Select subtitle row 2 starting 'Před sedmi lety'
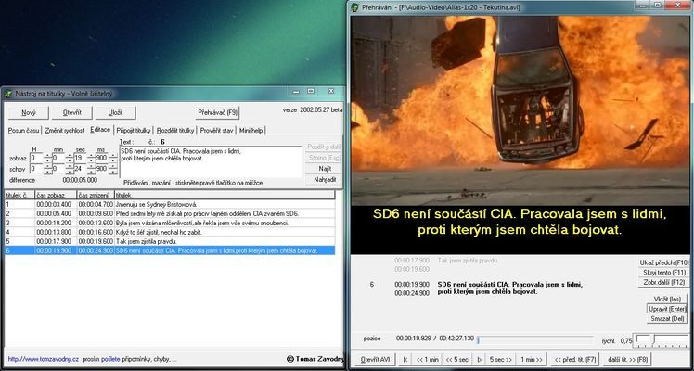694x371 pixels. [170, 213]
